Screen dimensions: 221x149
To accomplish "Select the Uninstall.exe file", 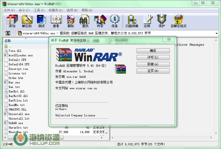I will click(19, 114).
